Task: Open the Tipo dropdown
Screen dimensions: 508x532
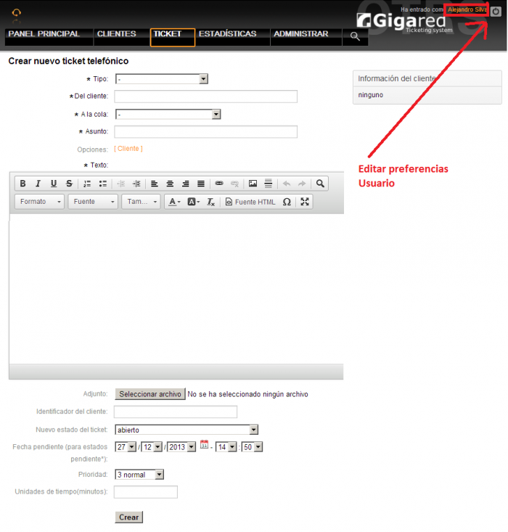Action: pos(161,78)
